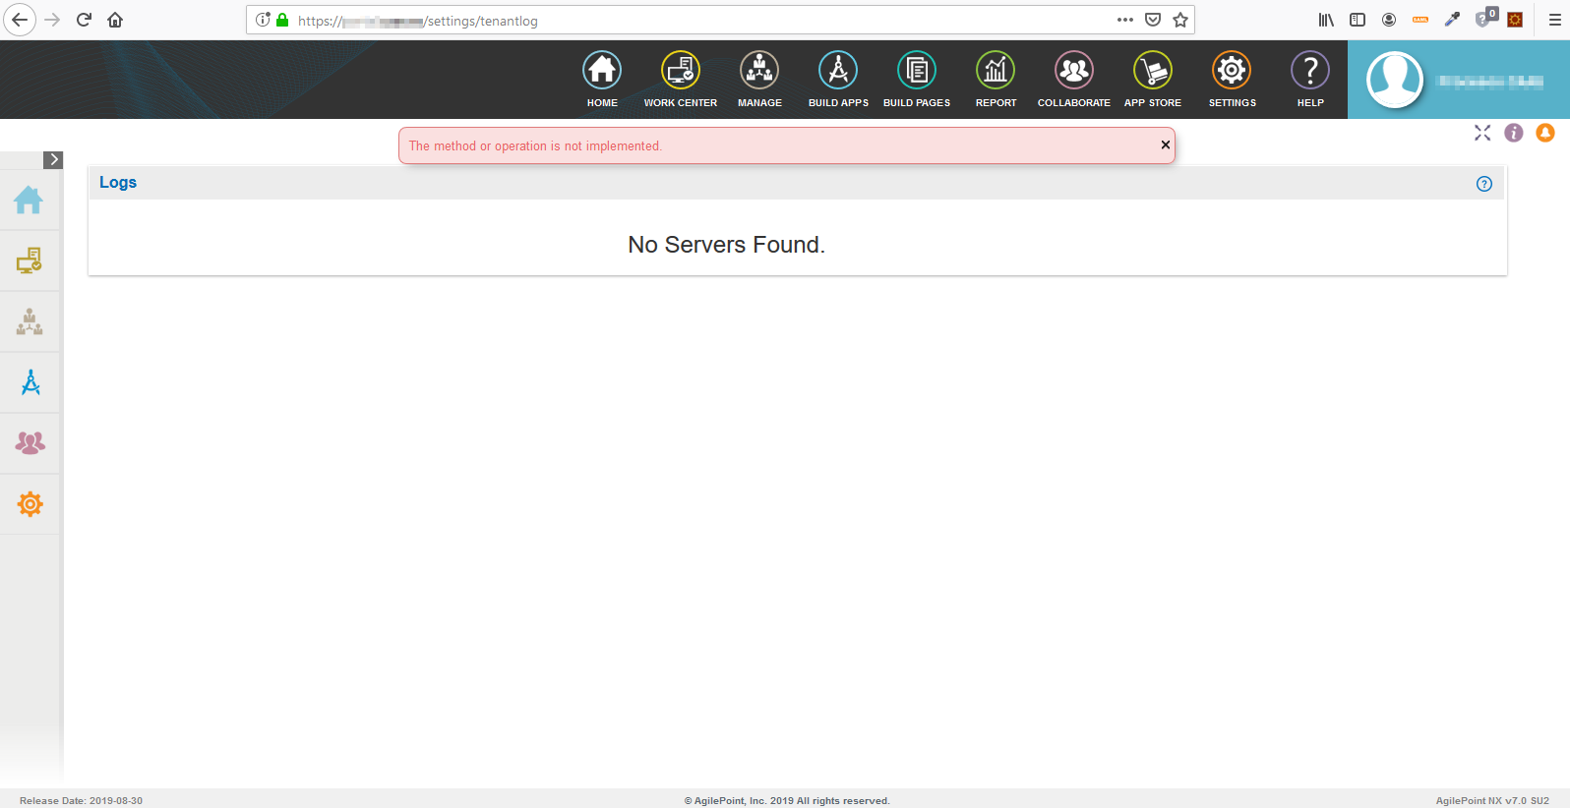
Task: Click the Logs panel help icon
Action: (1484, 184)
